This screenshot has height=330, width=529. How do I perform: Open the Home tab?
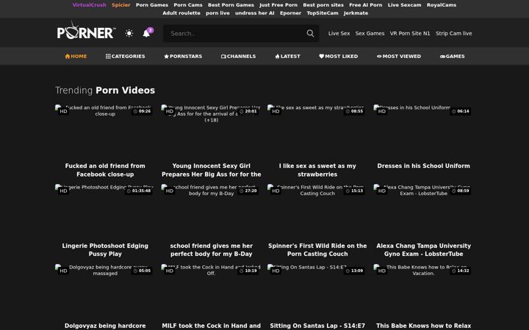[x=76, y=56]
